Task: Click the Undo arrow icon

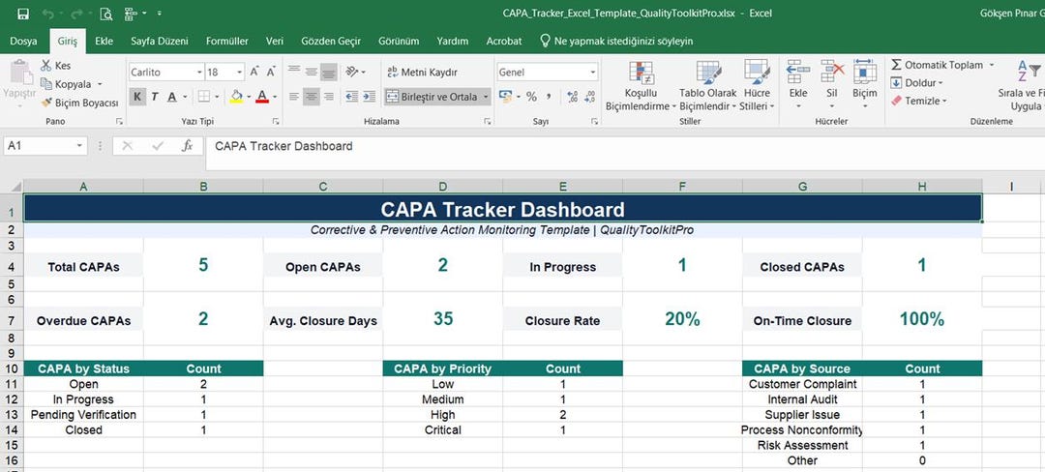Action: click(x=47, y=14)
